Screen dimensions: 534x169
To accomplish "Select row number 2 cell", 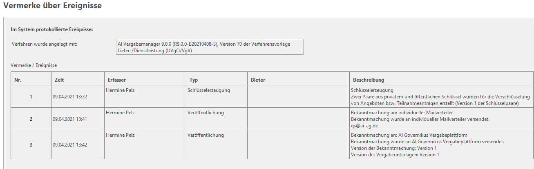I will 31,119.
